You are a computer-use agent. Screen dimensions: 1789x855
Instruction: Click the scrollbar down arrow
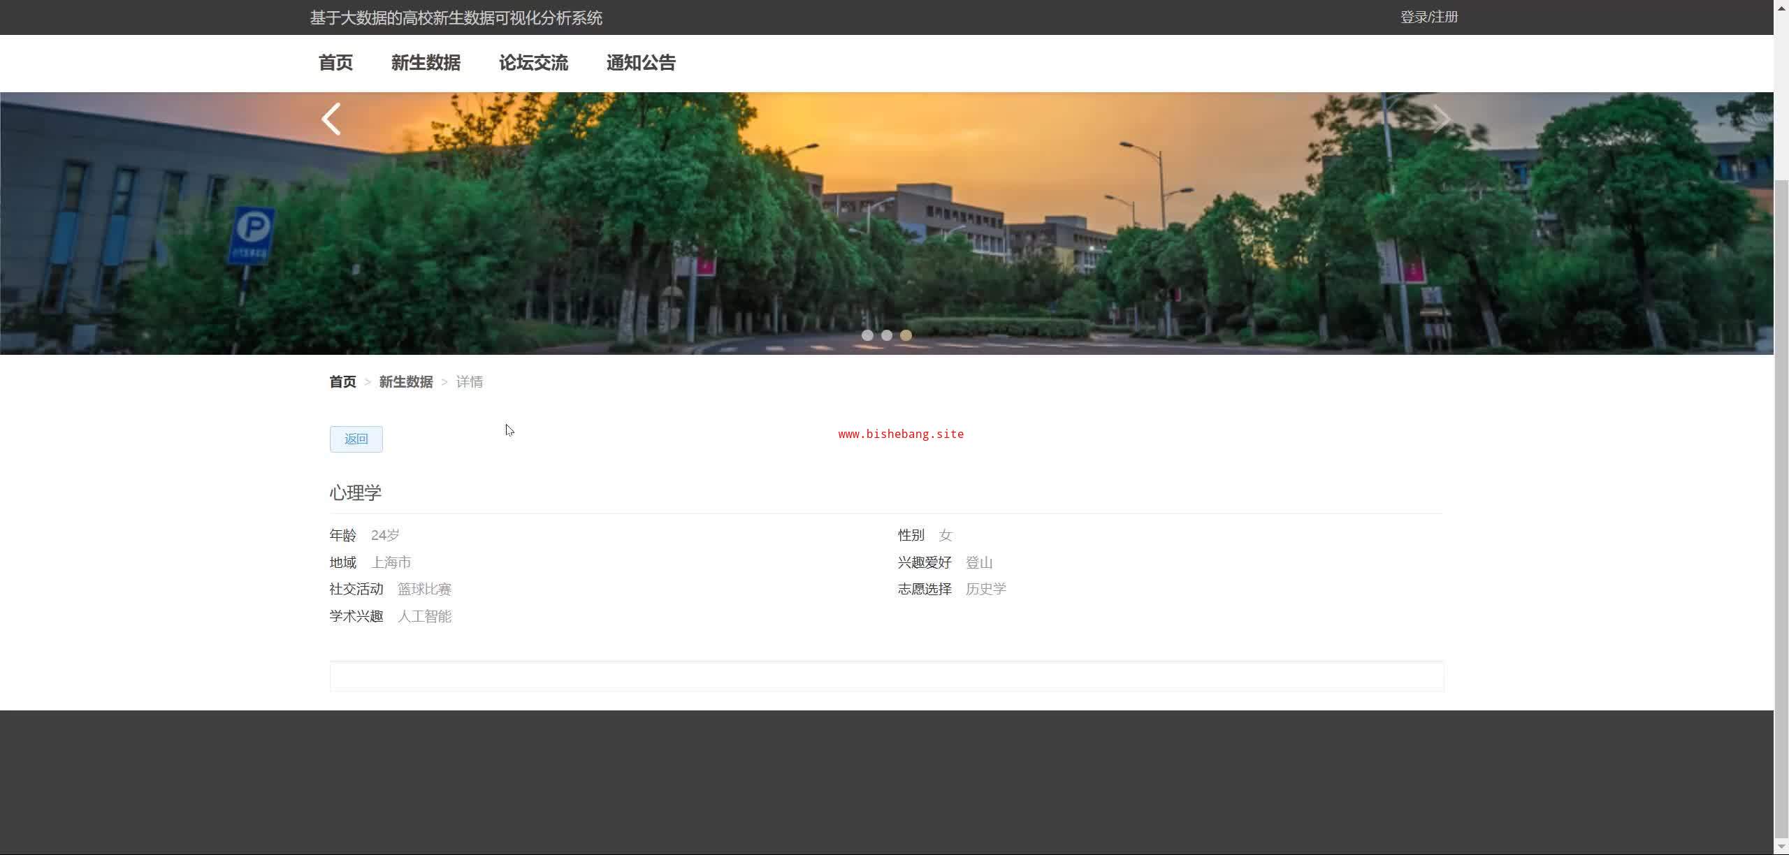coord(1781,847)
